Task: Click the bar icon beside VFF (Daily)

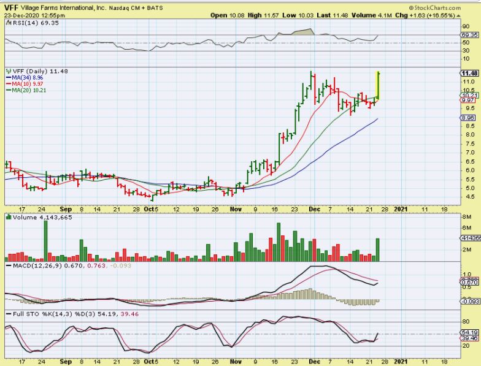Action: pos(9,71)
